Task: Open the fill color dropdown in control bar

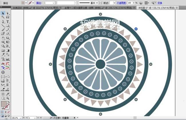Action: 26,3
